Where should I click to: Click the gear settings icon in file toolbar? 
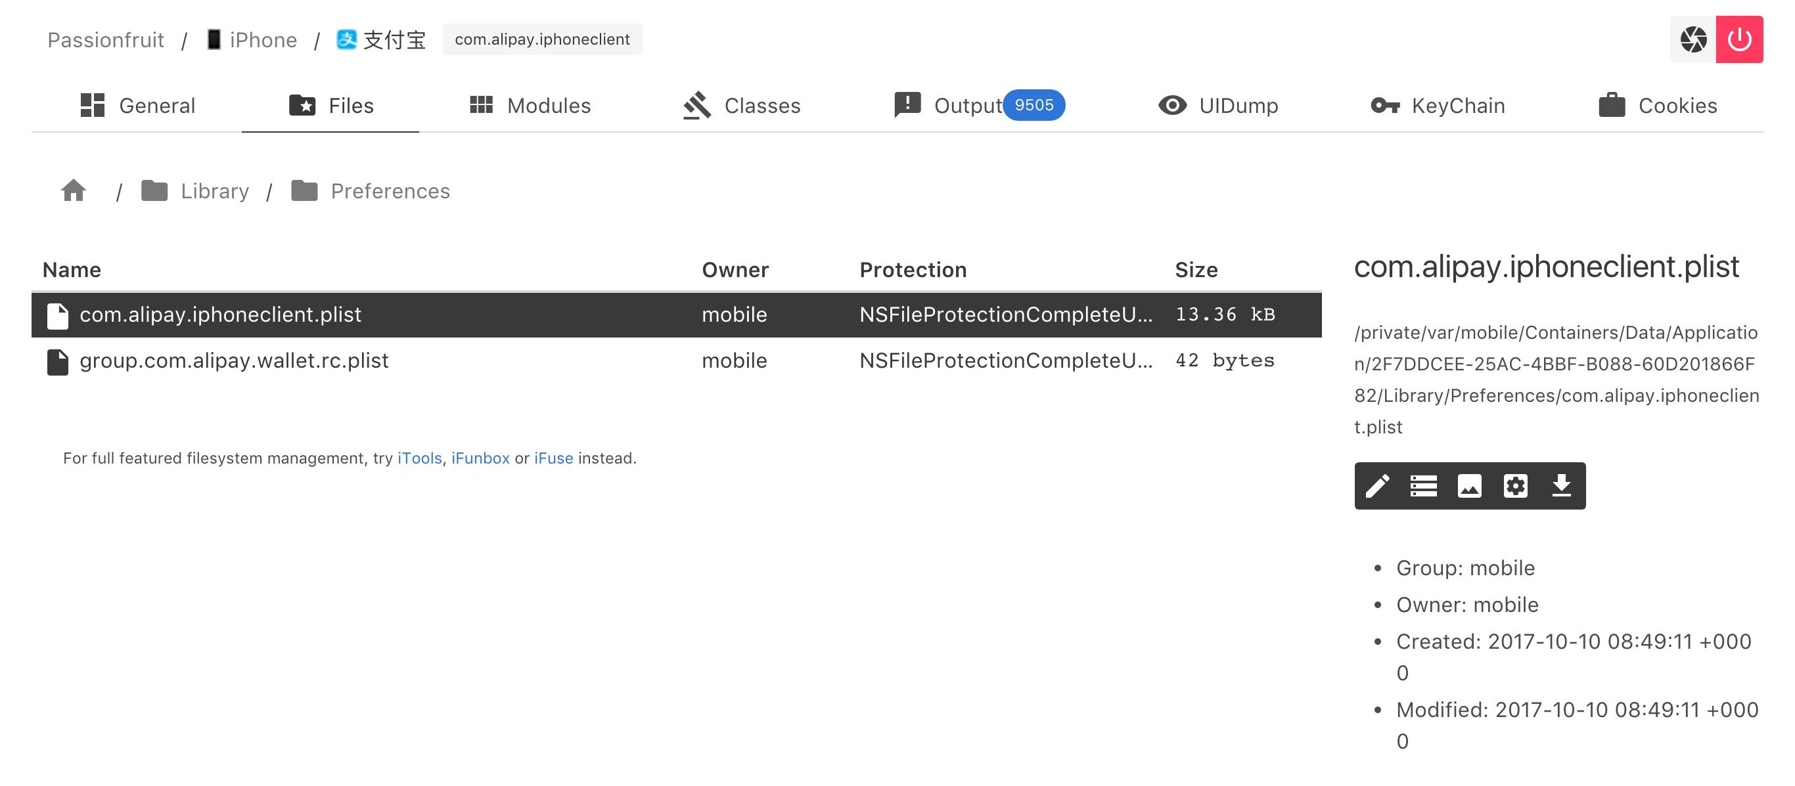click(x=1515, y=486)
